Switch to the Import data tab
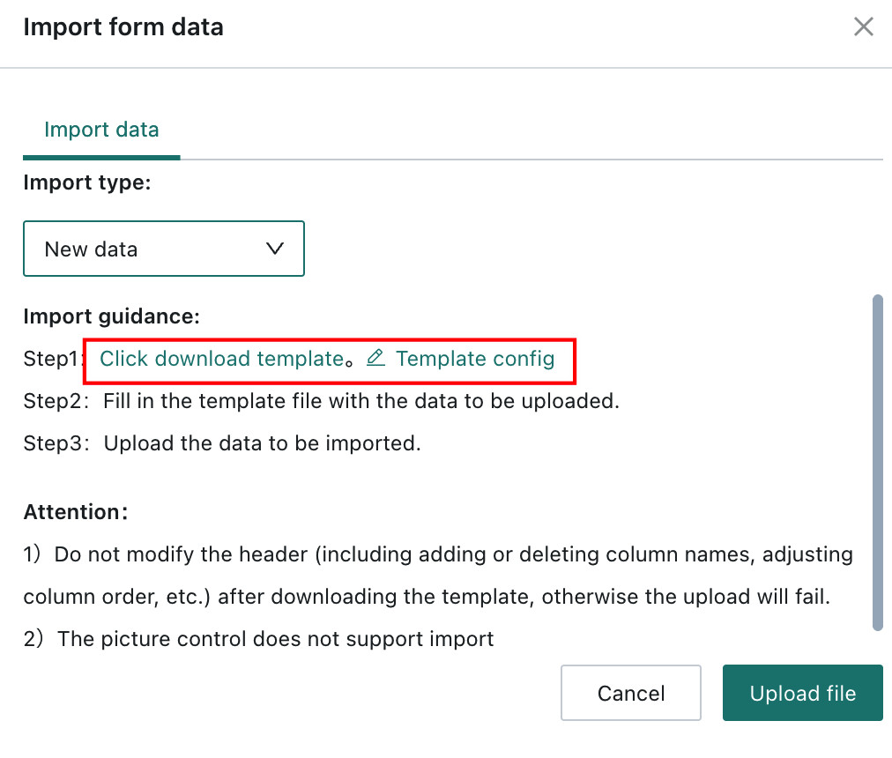The height and width of the screenshot is (758, 892). click(x=101, y=130)
